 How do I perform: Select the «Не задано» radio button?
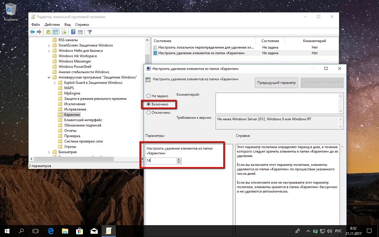(157, 96)
